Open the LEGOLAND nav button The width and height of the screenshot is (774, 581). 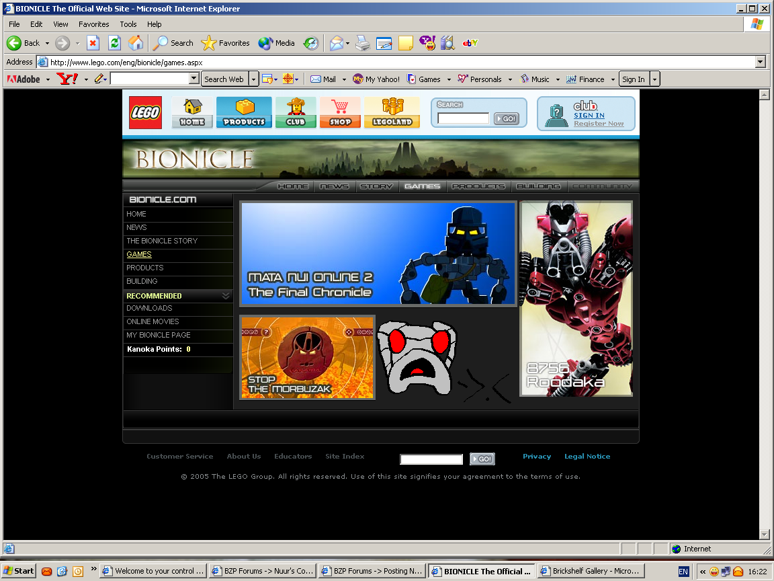(x=392, y=113)
